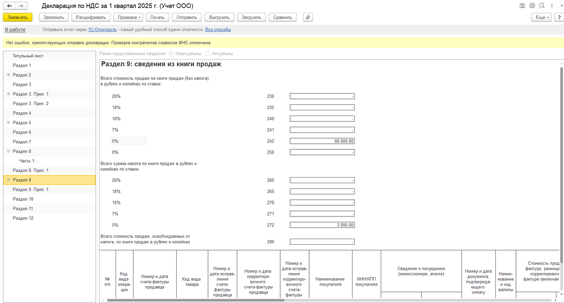Click the forward navigation arrow
The image size is (564, 303).
point(21,6)
